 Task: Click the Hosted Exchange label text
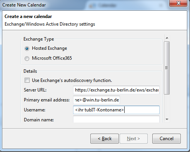tap(50, 48)
